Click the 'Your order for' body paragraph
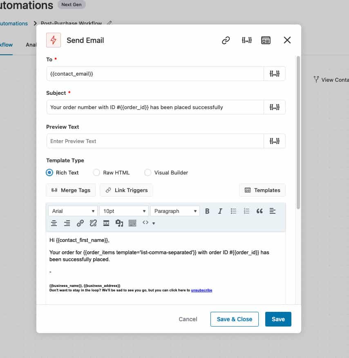 tap(159, 256)
